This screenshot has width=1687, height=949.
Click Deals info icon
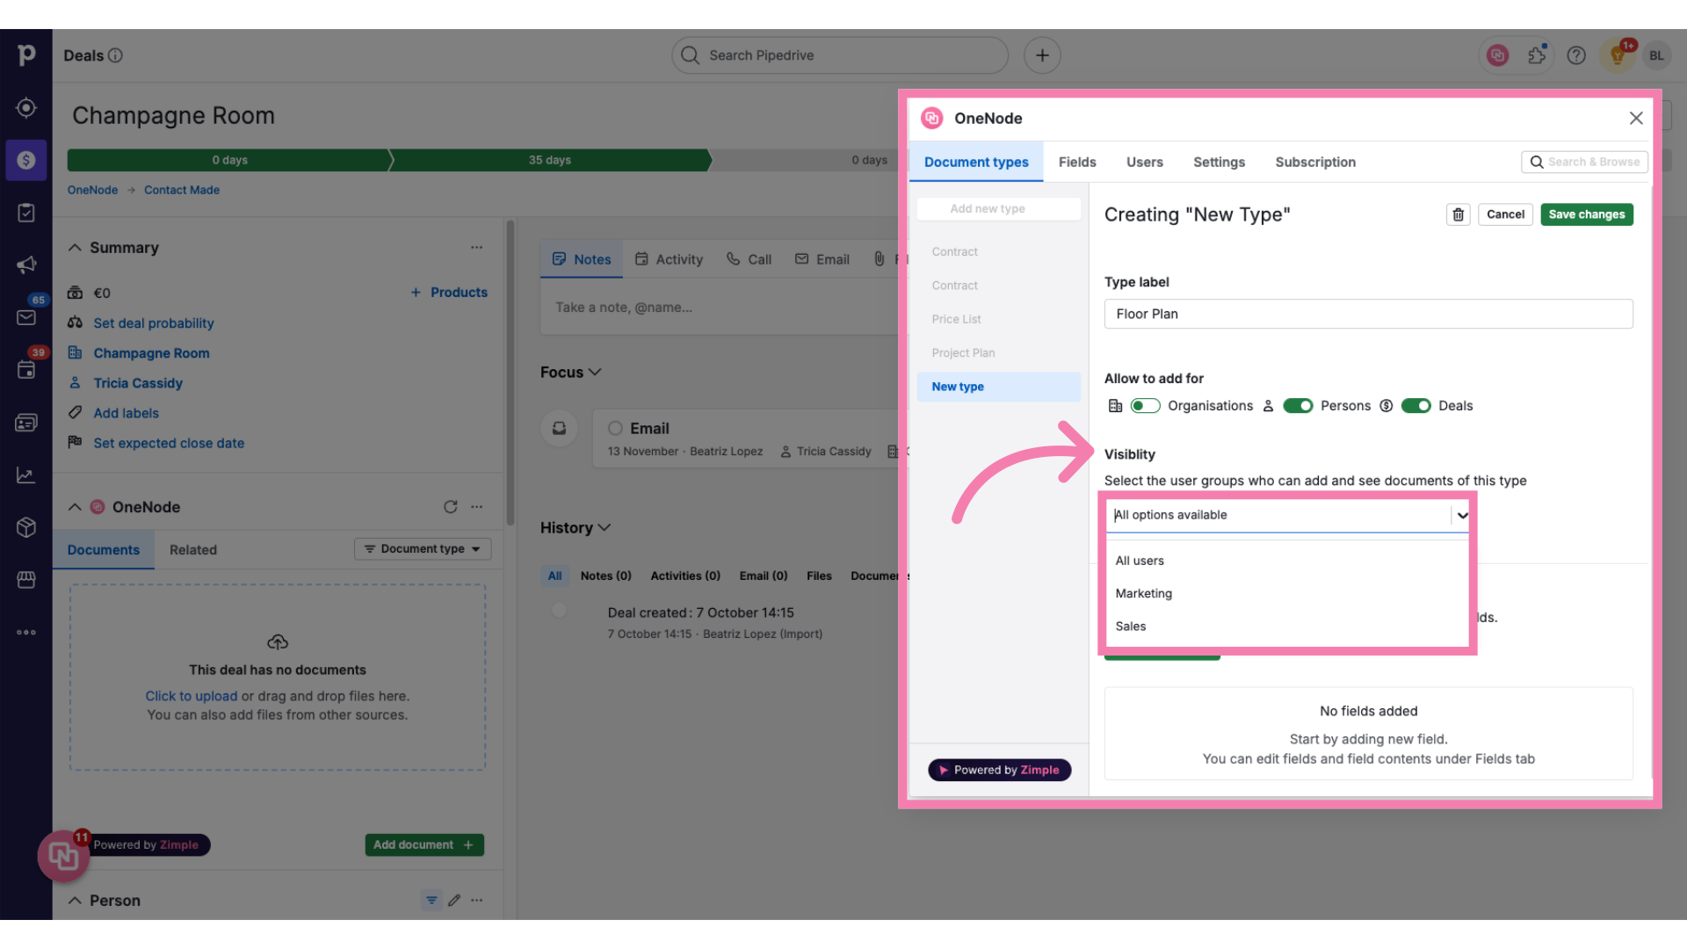(115, 55)
